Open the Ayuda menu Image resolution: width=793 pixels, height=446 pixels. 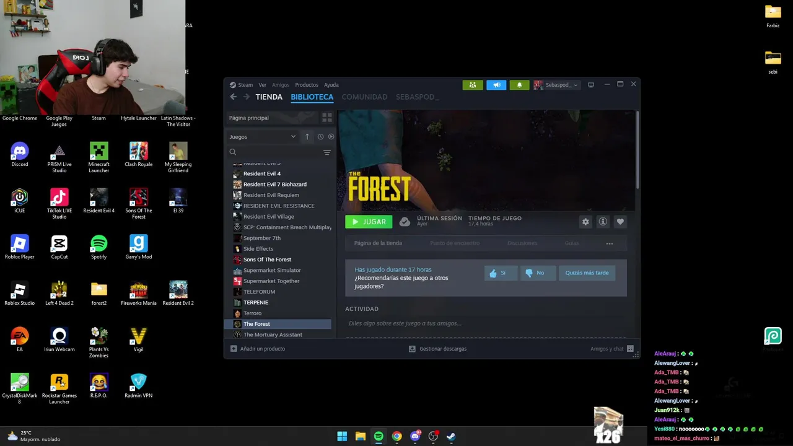331,85
